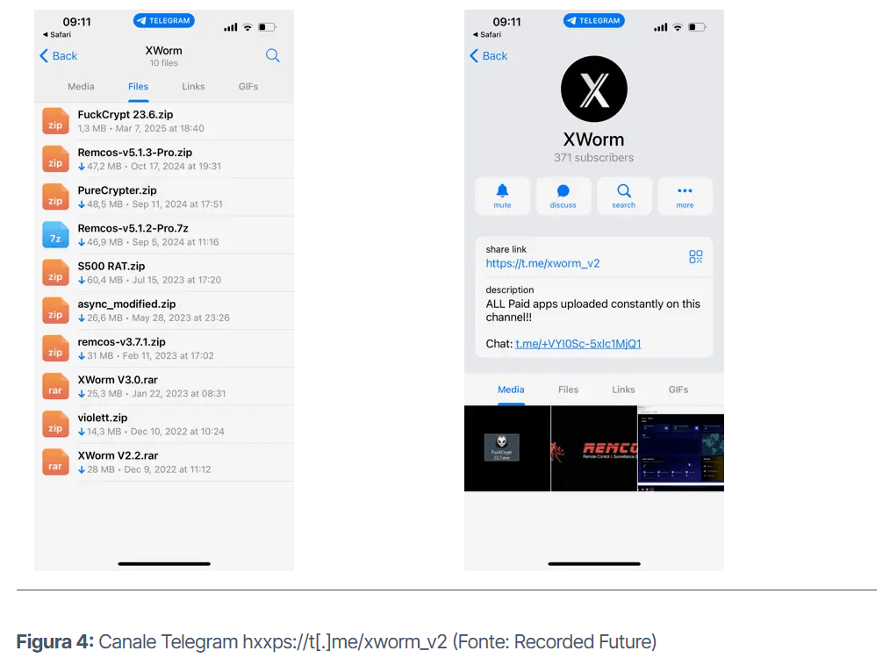Tap the blue 7z icon for Remcos-v5.1.2-Pro.7z
The image size is (890, 658).
(55, 235)
